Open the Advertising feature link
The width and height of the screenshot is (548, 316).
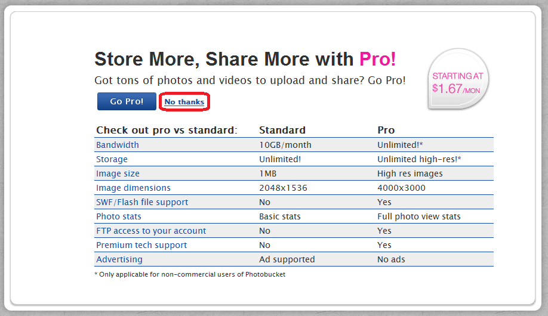click(119, 259)
